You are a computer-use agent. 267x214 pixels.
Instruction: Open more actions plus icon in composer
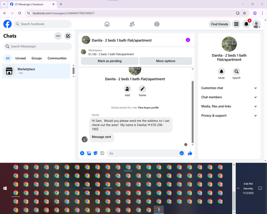[x=82, y=153]
